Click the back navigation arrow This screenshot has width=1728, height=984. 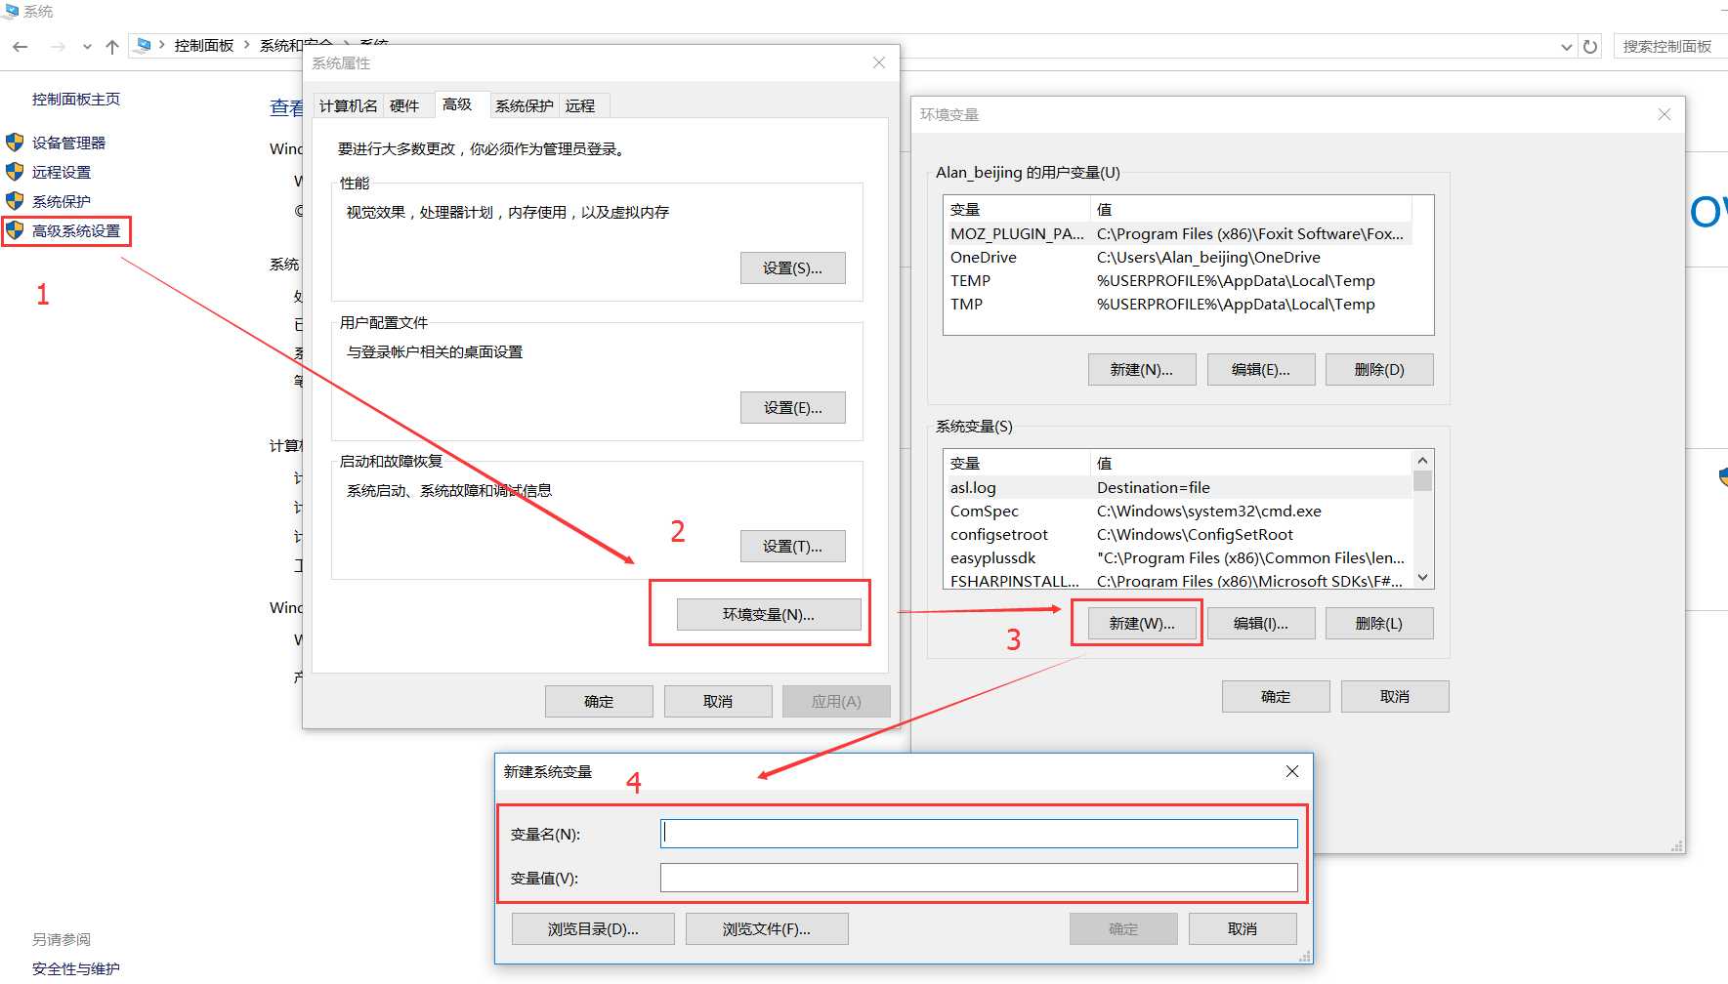coord(21,46)
